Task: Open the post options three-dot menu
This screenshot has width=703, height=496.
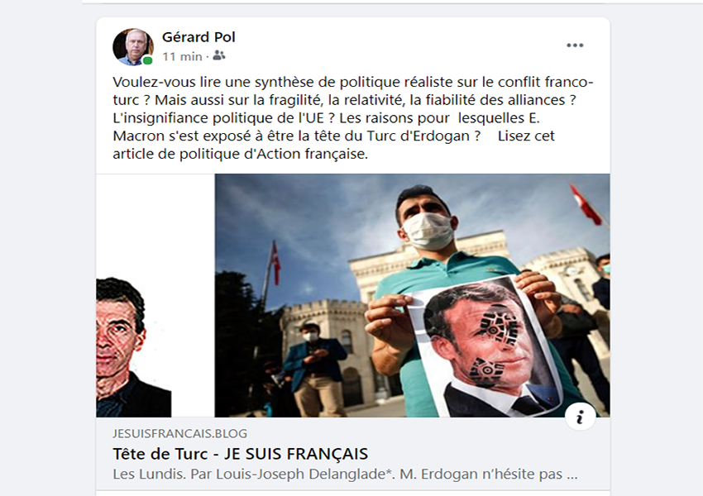Action: point(575,45)
